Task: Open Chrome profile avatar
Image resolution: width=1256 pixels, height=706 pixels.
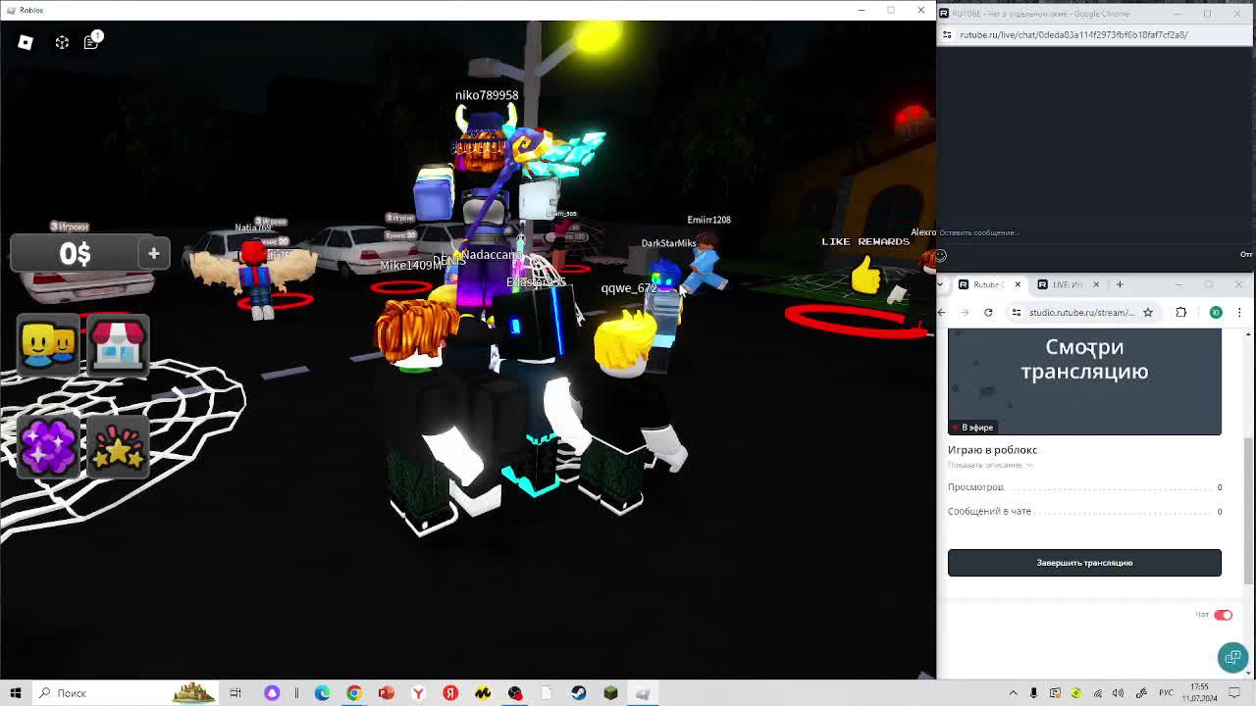Action: click(x=1216, y=313)
